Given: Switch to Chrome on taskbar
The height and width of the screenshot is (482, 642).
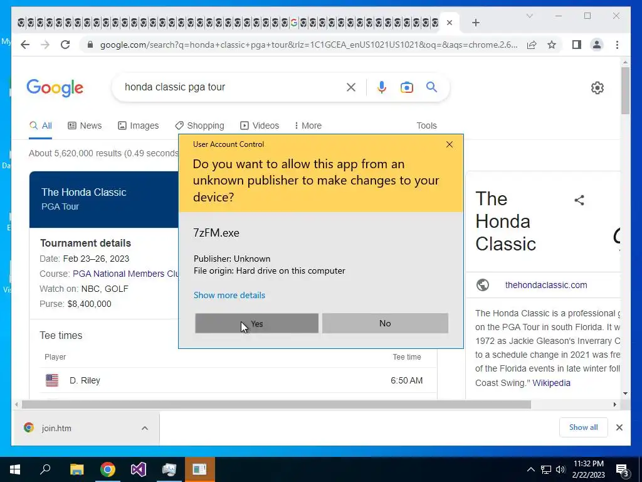Looking at the screenshot, I should point(108,469).
